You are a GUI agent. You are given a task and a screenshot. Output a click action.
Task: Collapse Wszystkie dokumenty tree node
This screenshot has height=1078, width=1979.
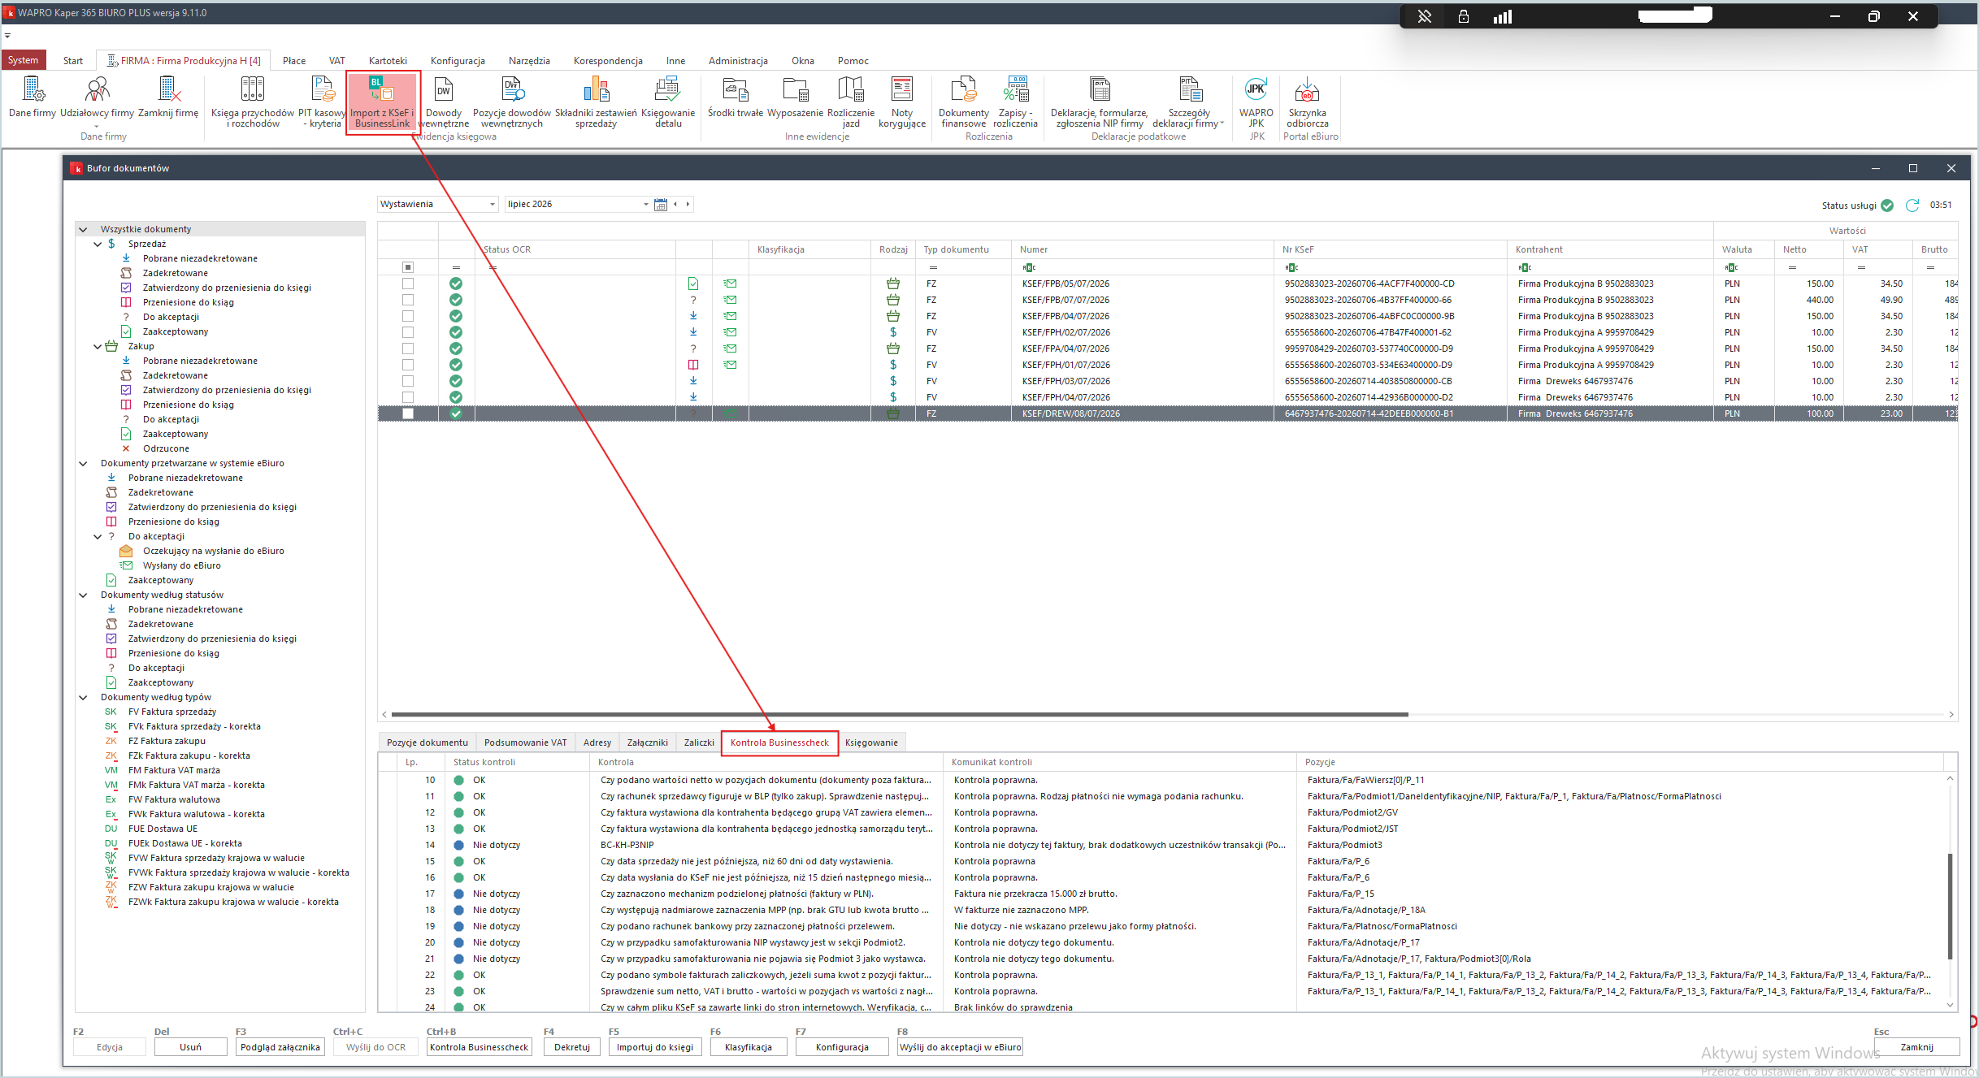pyautogui.click(x=83, y=230)
